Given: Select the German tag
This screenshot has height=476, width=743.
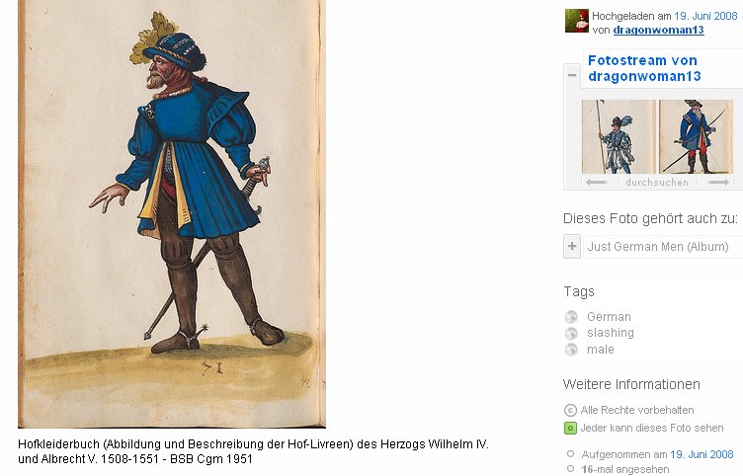Looking at the screenshot, I should 609,316.
